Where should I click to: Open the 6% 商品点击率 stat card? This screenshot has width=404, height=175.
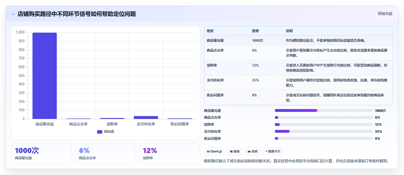[x=105, y=153]
